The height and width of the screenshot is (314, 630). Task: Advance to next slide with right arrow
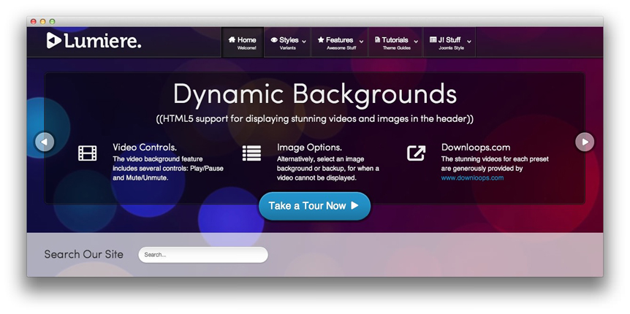click(585, 142)
